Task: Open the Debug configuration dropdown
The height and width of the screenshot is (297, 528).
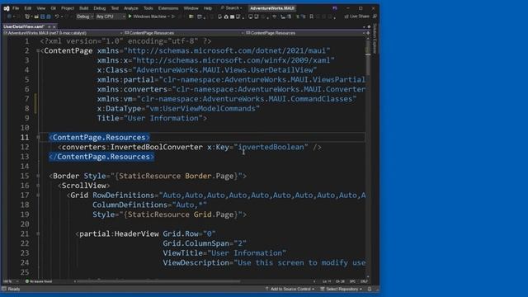Action: [85, 16]
